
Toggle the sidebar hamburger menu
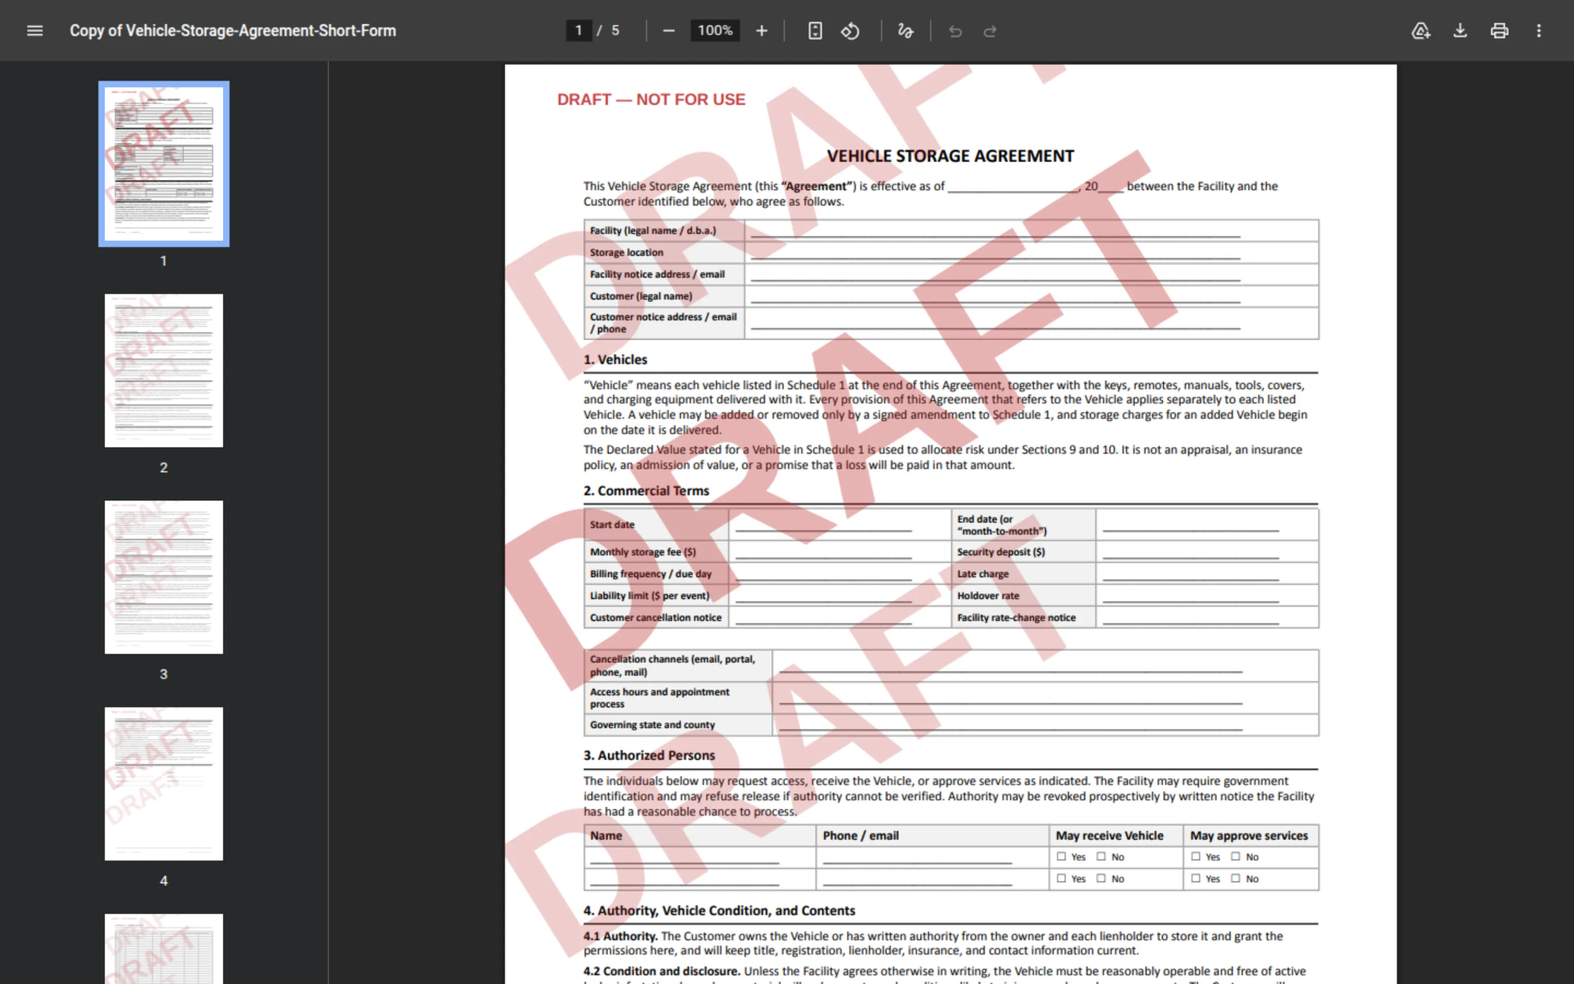34,31
